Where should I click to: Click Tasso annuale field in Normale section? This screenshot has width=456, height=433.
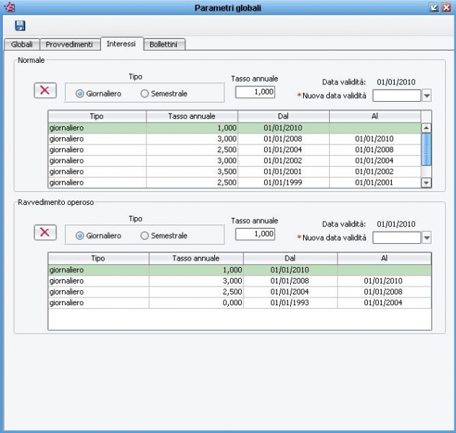(255, 92)
